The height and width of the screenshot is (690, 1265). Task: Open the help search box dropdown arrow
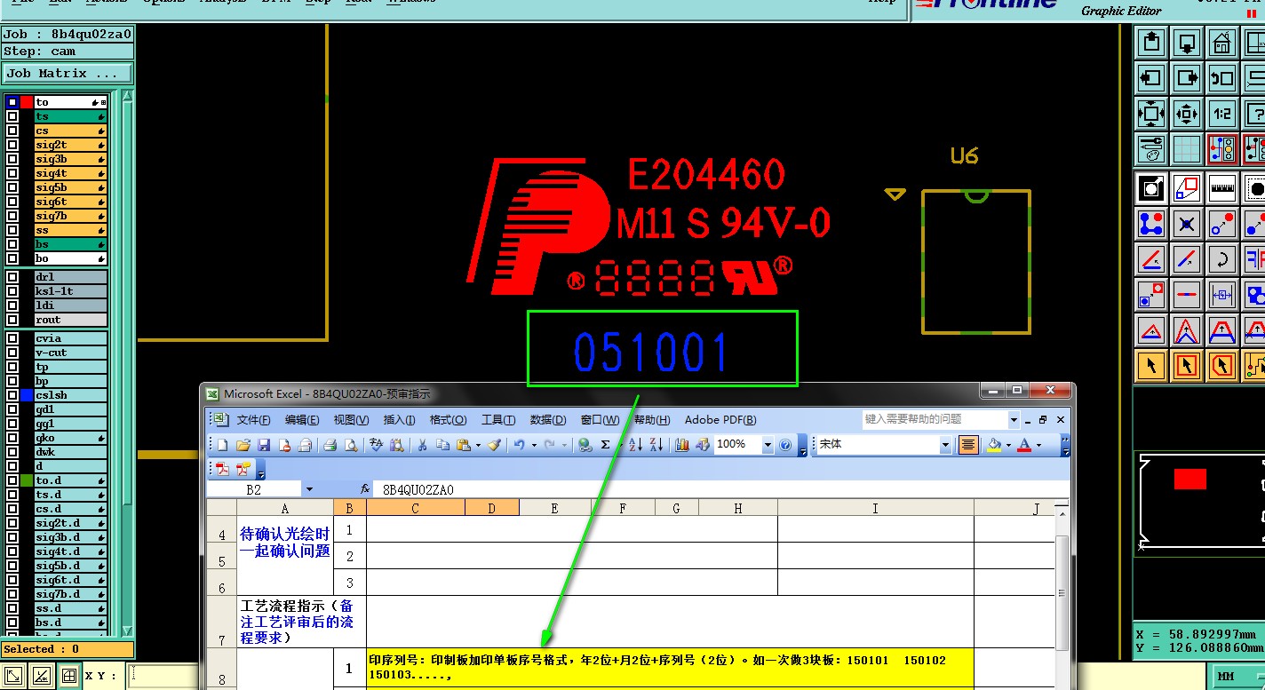pyautogui.click(x=1014, y=419)
